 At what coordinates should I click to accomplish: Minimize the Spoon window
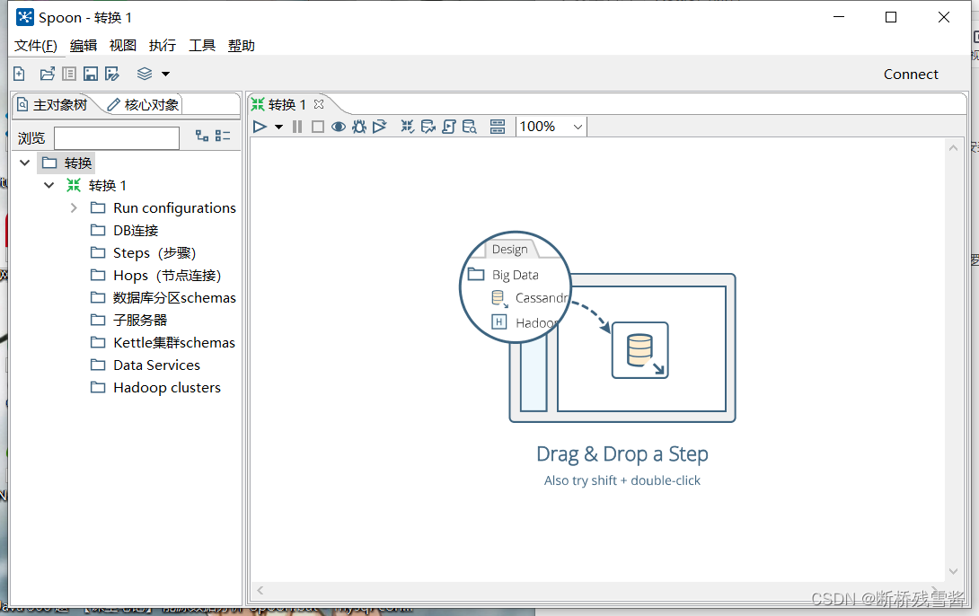point(839,17)
